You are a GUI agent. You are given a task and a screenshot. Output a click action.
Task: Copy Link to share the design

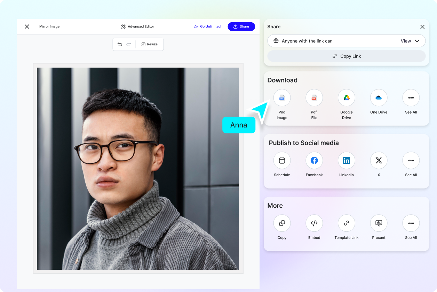point(346,56)
